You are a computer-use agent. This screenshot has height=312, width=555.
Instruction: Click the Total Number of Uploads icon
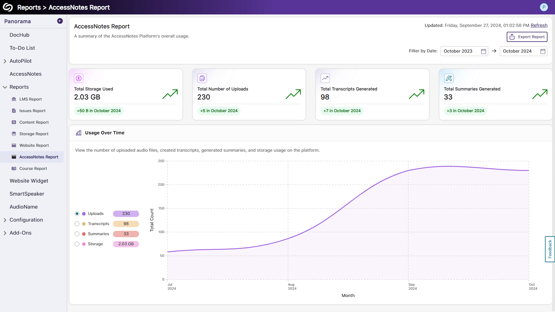[202, 79]
